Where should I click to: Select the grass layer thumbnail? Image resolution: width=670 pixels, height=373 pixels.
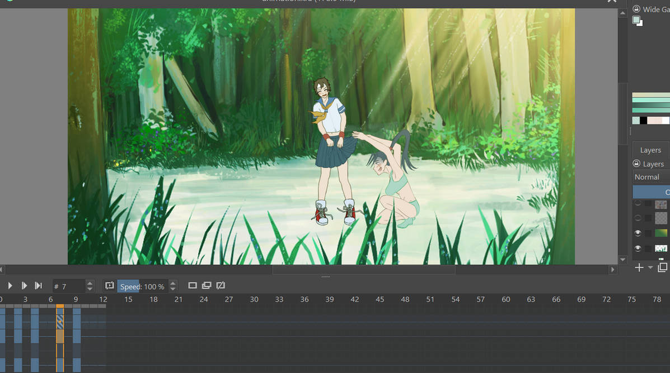(661, 248)
